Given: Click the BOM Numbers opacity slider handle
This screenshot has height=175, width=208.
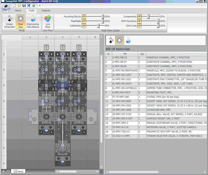Looking at the screenshot, I should 158,21.
